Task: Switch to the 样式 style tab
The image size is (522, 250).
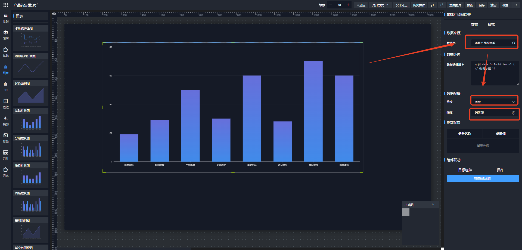Action: [x=491, y=25]
